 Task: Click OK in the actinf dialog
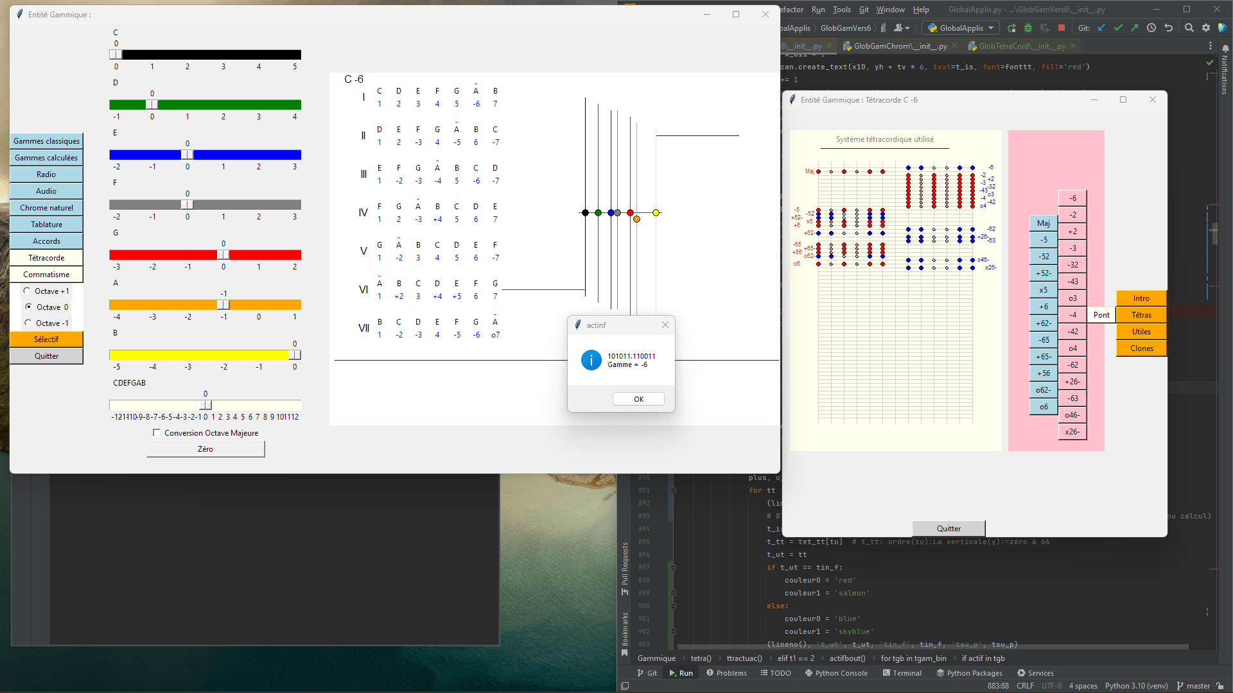tap(638, 399)
